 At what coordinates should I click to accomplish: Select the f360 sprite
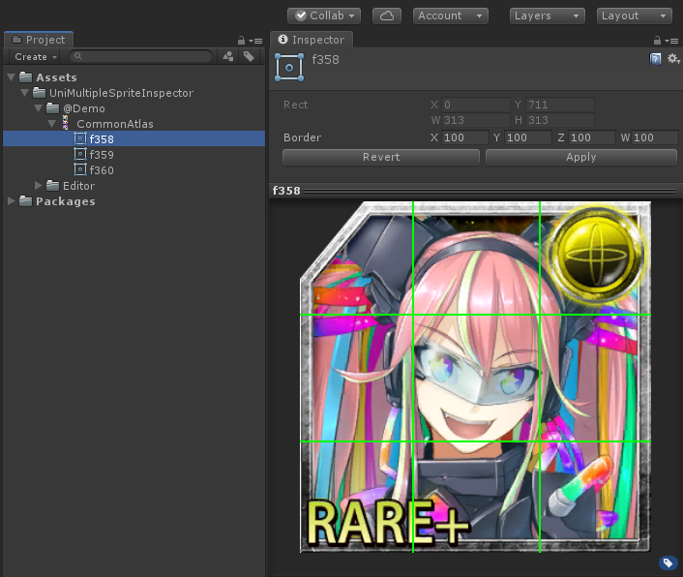pyautogui.click(x=134, y=170)
